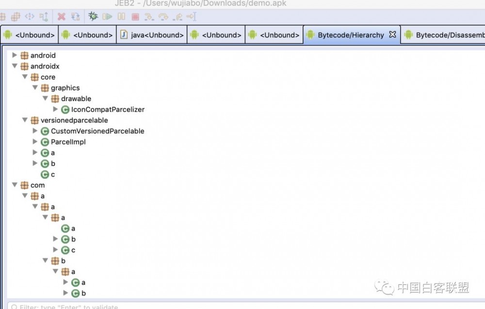Click the package icon beside graphics
The width and height of the screenshot is (485, 309).
(x=45, y=88)
